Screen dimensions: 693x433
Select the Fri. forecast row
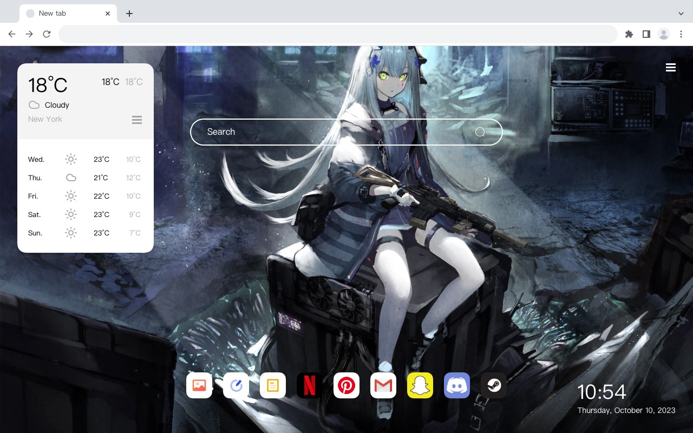pyautogui.click(x=86, y=196)
